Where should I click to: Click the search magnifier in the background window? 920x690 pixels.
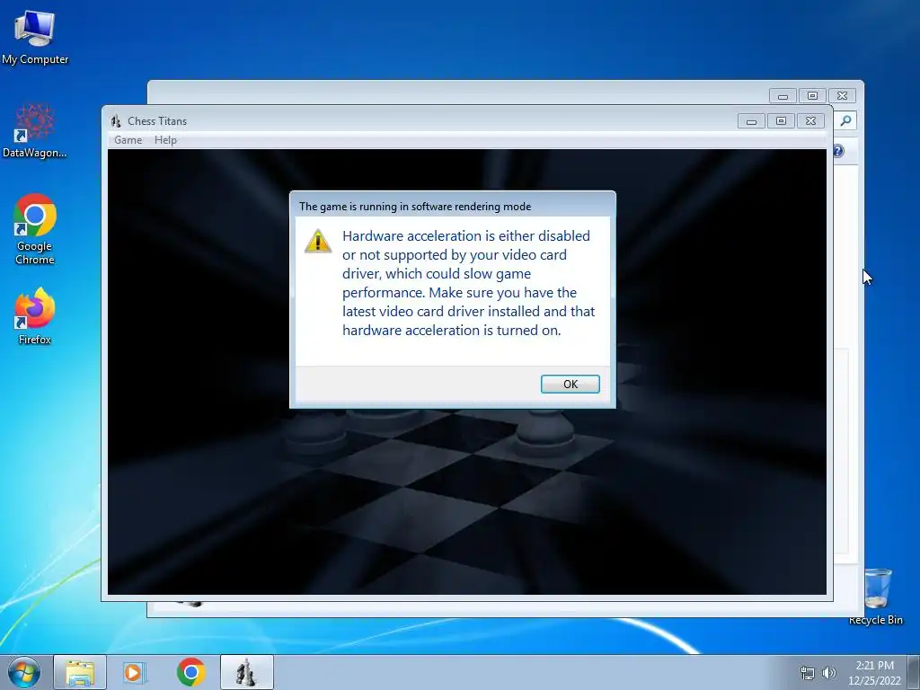point(845,120)
